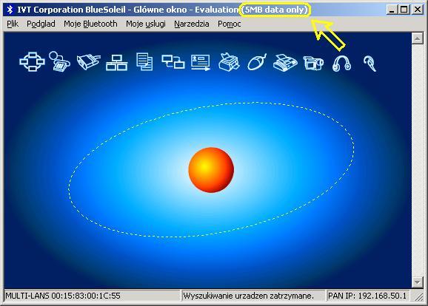428x306 pixels.
Task: Open the Narzedzia menu
Action: tap(192, 24)
